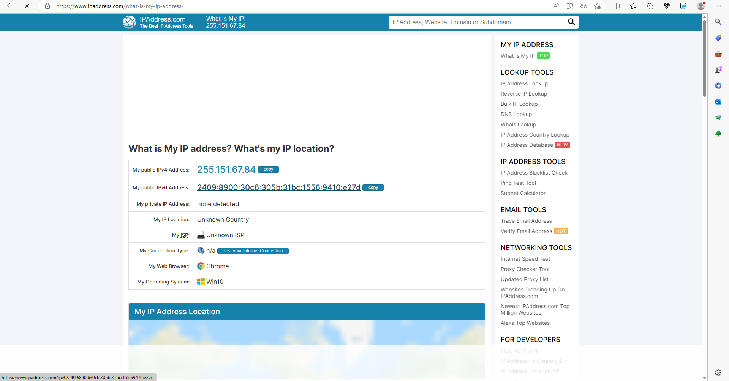Open sidebar Tools briefcase icon
Screen dimensions: 729x381
click(718, 54)
